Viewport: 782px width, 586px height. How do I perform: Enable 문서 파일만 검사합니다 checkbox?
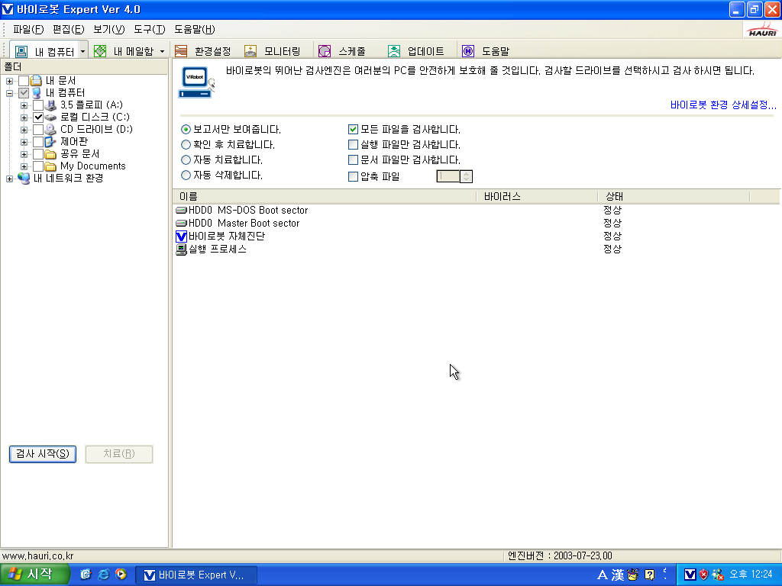coord(353,160)
